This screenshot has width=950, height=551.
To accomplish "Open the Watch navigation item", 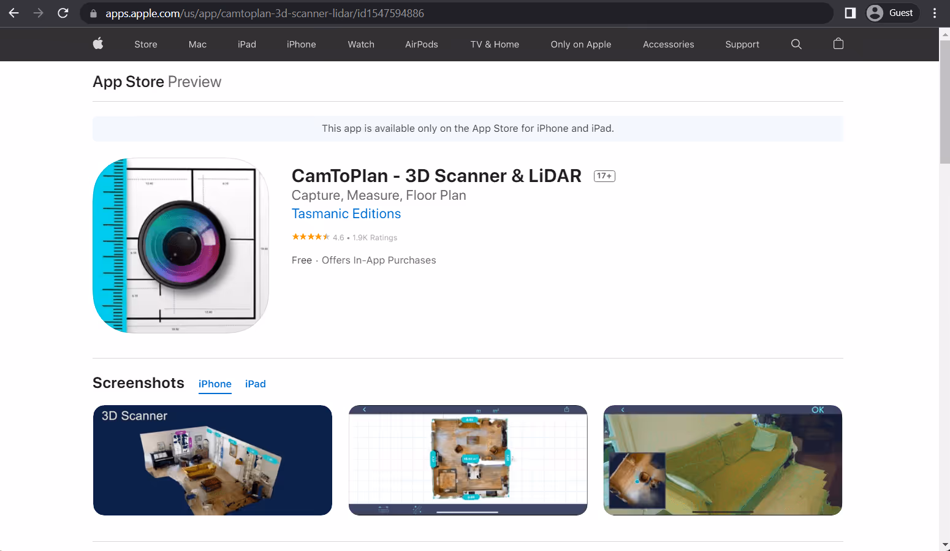I will 361,44.
